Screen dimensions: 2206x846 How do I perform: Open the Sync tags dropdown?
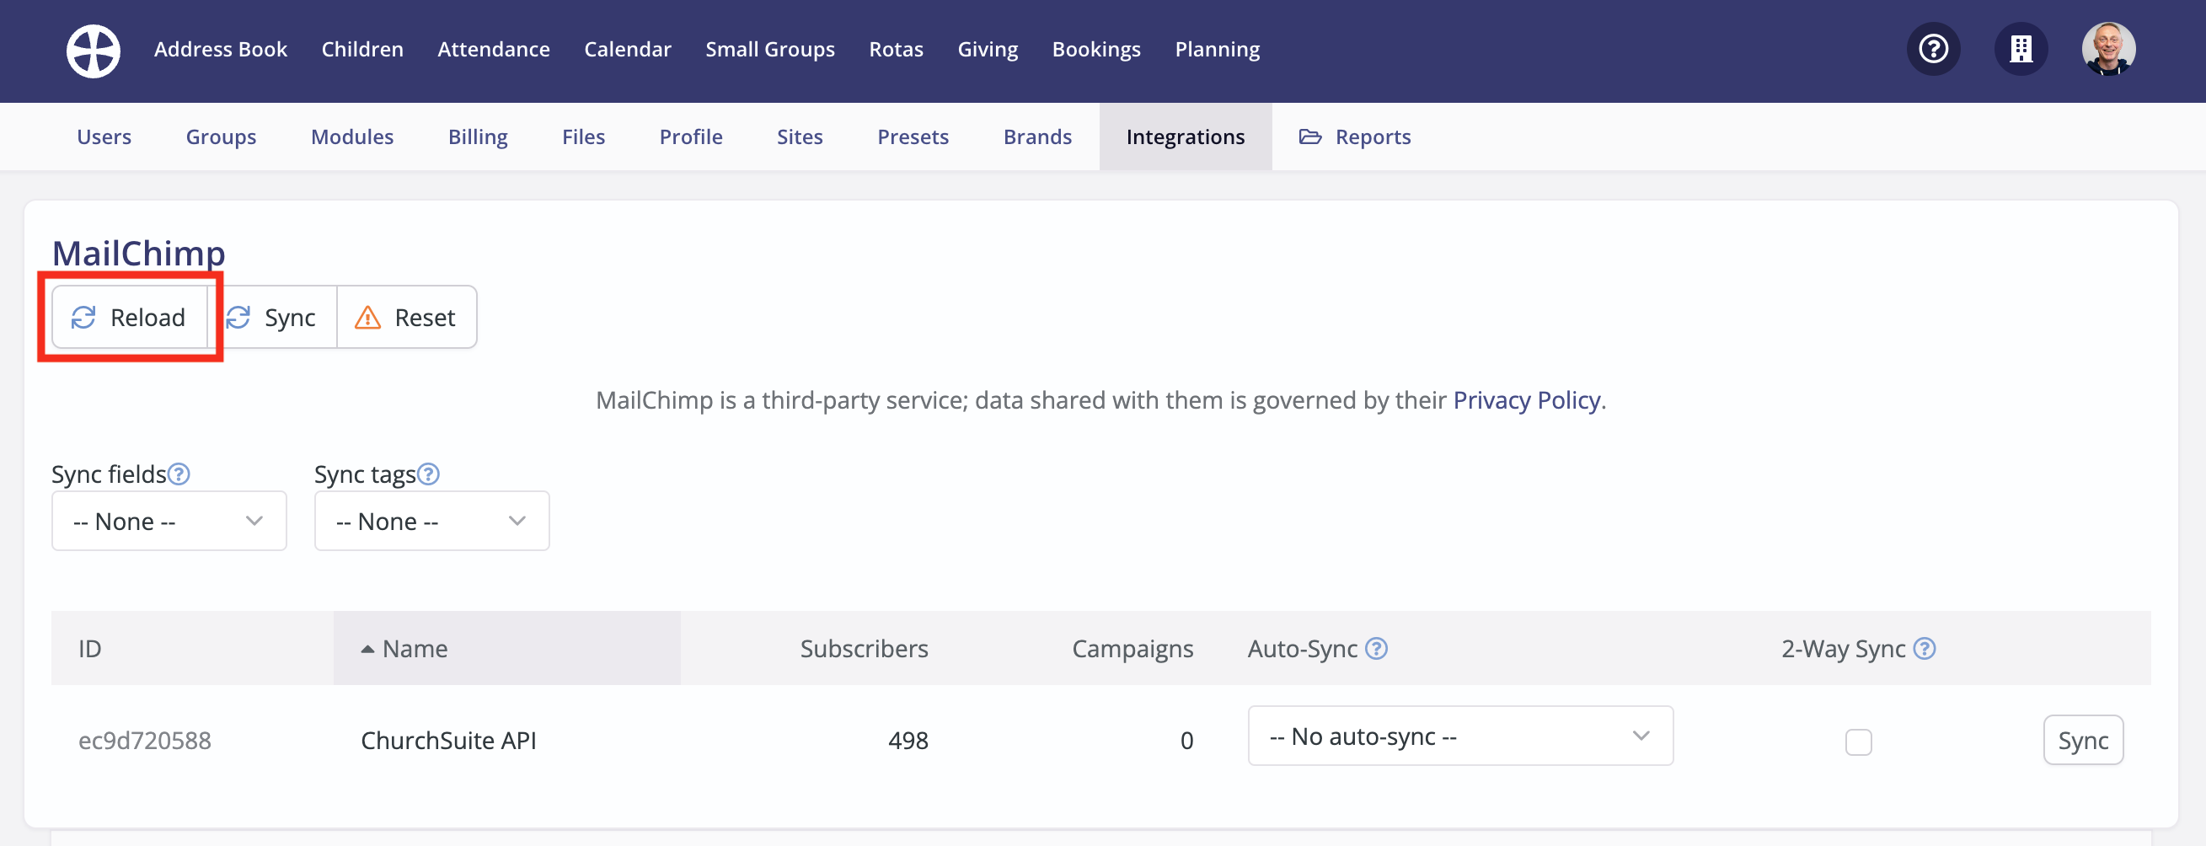coord(431,521)
